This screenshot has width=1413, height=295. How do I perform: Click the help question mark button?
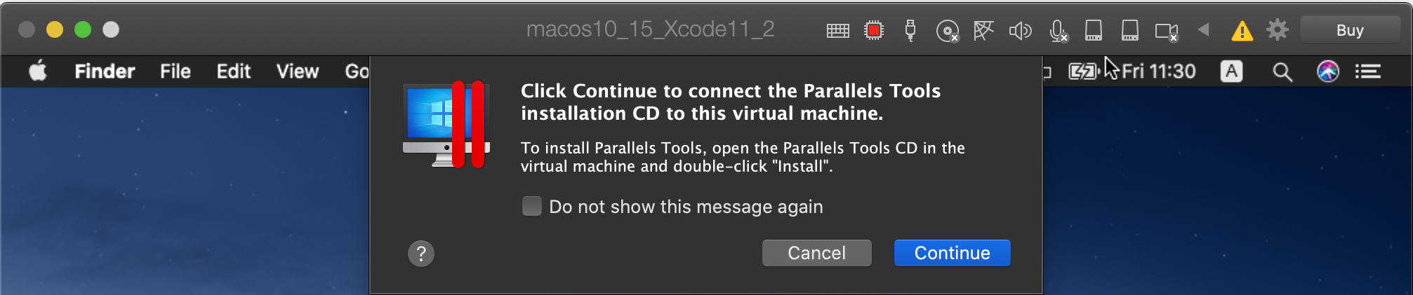(x=421, y=253)
